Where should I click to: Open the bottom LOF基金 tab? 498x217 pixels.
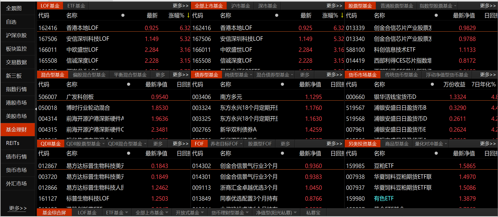[87, 213]
